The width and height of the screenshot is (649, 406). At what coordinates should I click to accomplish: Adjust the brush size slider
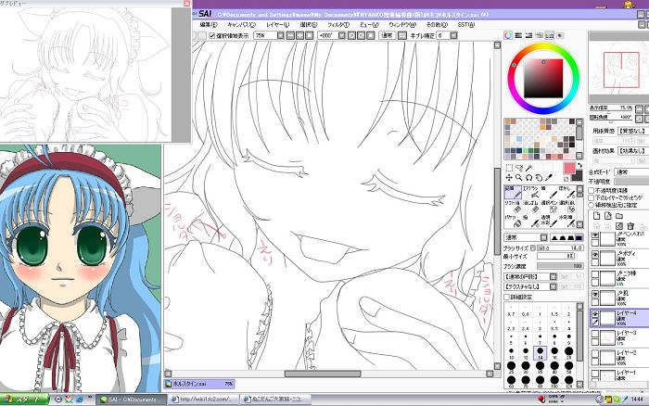pos(560,247)
